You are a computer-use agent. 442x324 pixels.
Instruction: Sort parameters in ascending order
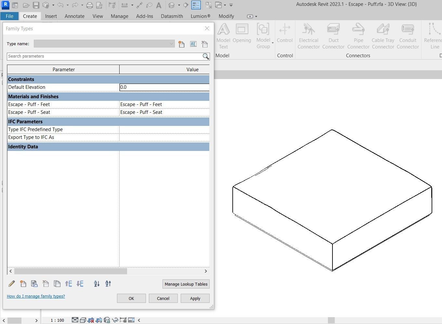point(97,284)
